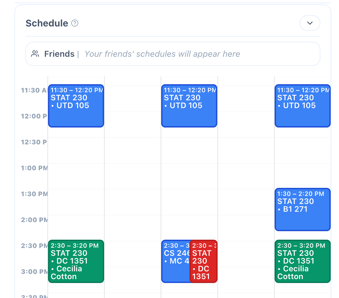Click the 12:00 PM time label
Viewport: 339px width, 298px height.
coord(34,116)
